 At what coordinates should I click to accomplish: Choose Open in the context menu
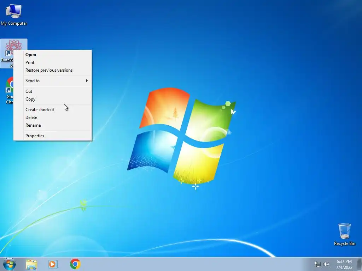53,55
